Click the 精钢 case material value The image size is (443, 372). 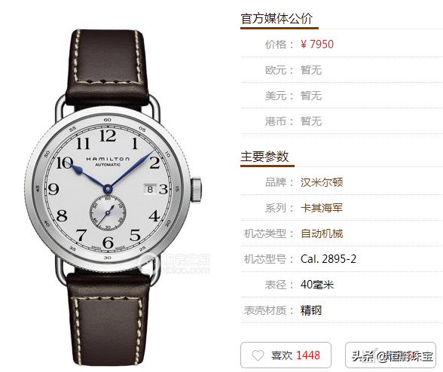click(311, 310)
